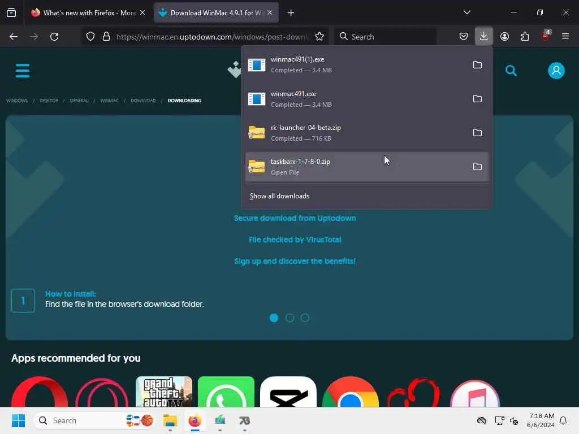Go forward one page
This screenshot has width=579, height=434.
34,37
